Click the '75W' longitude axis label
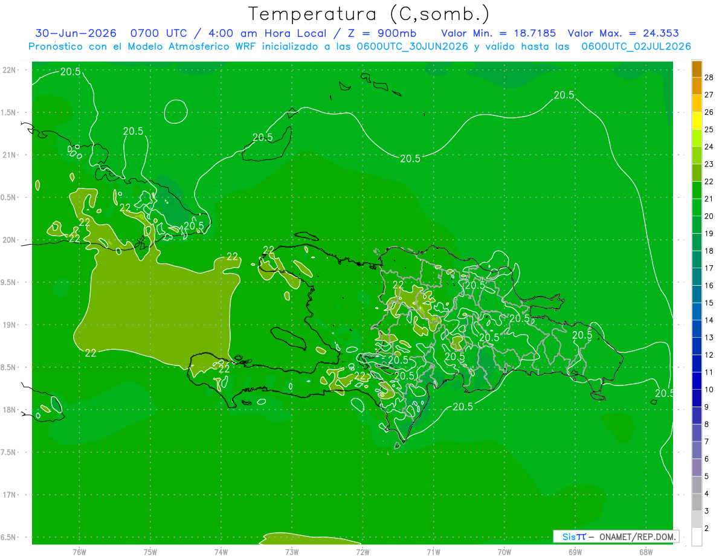 tap(150, 552)
